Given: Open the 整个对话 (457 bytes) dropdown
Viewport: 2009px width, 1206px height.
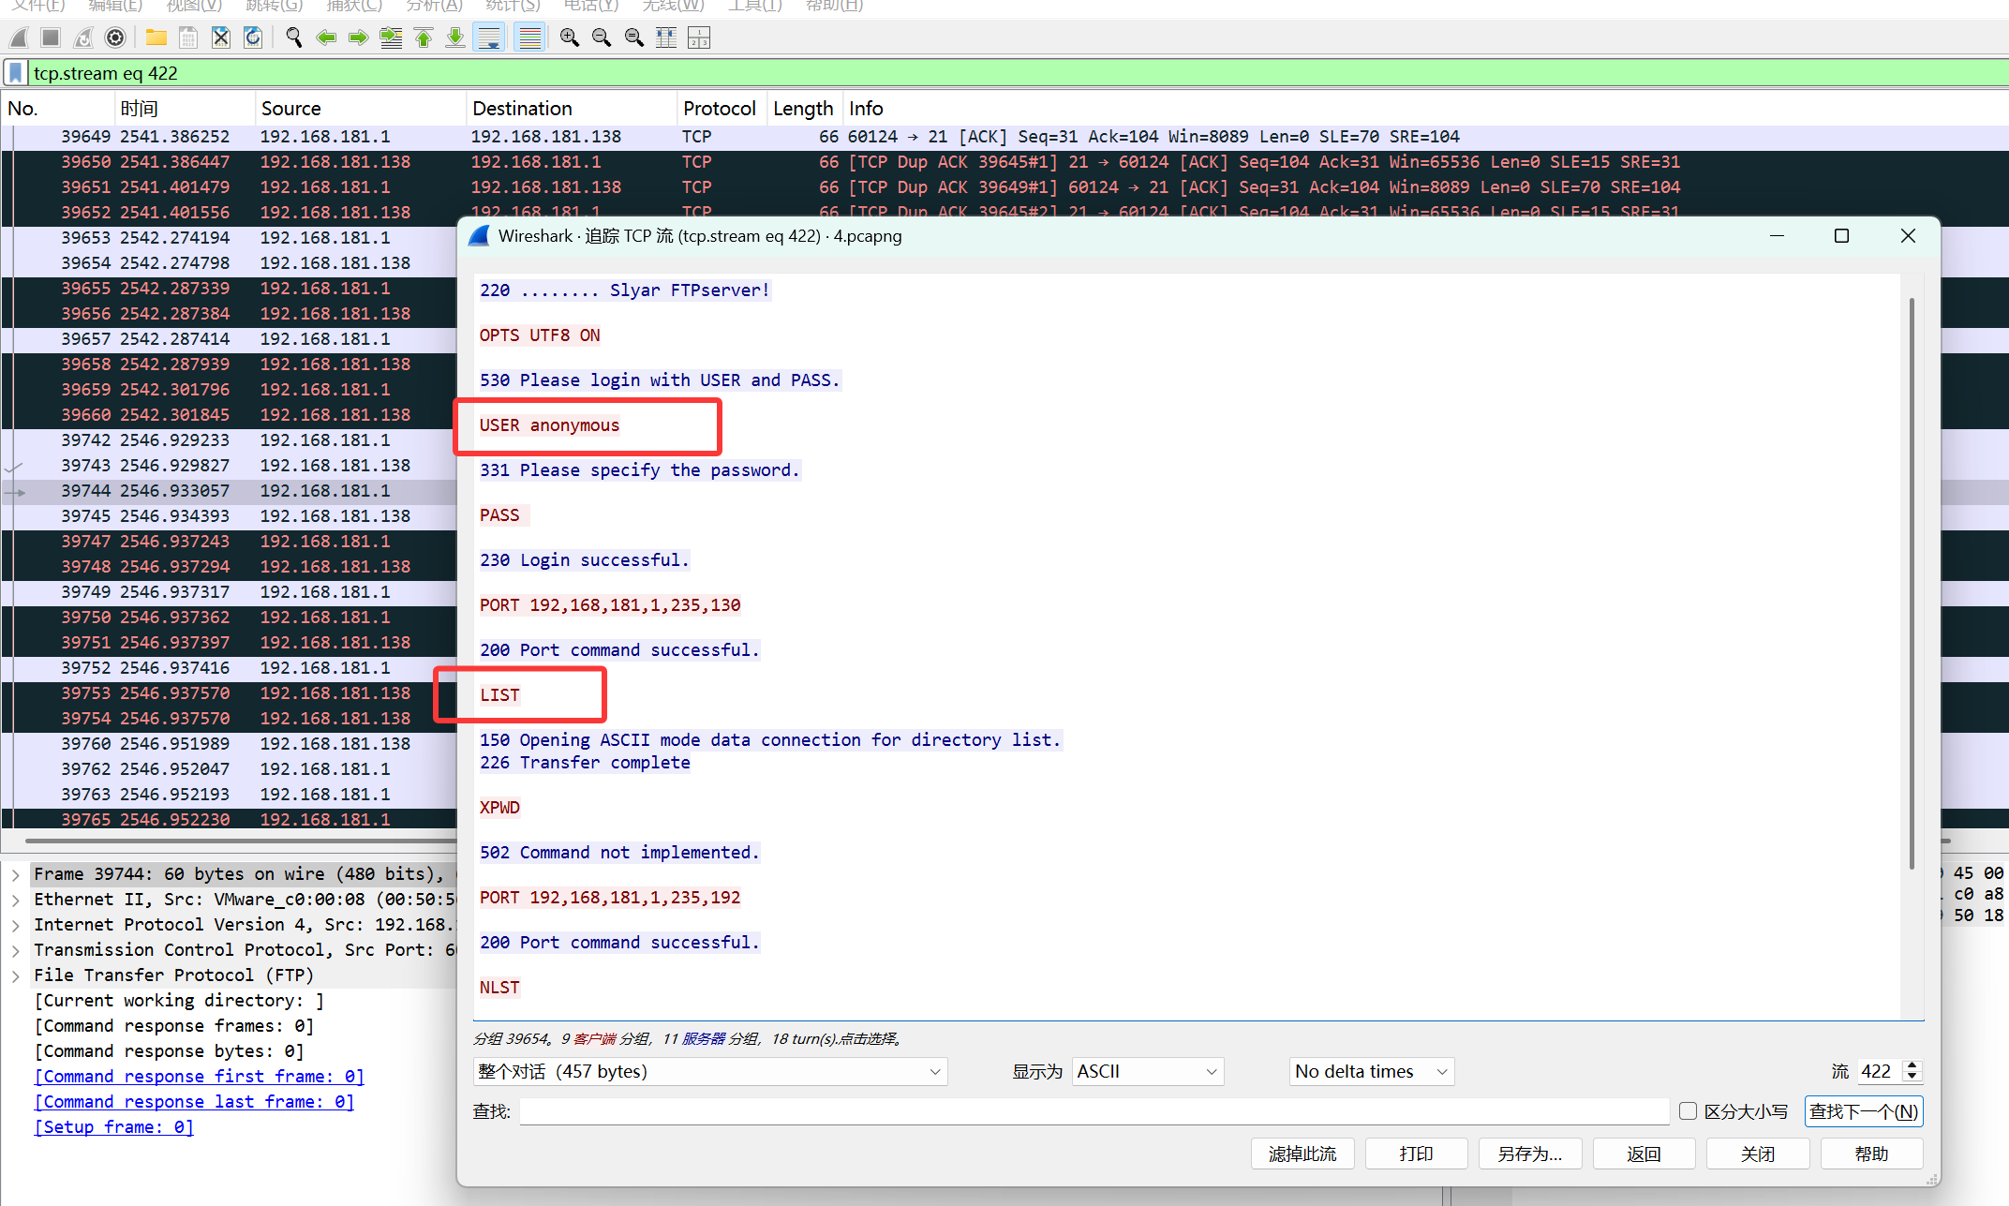Looking at the screenshot, I should (709, 1071).
